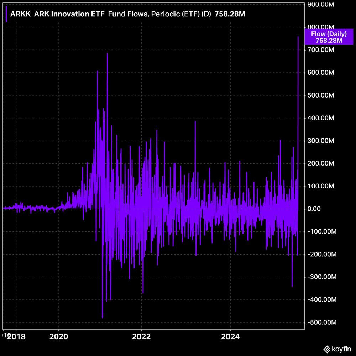Click the -200.00M y-axis label

322,254
